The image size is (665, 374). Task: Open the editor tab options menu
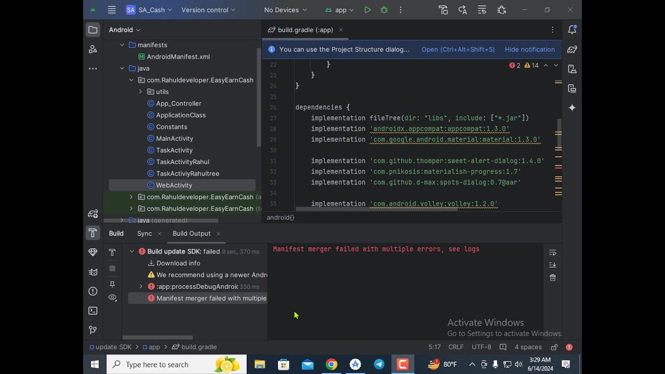click(553, 30)
